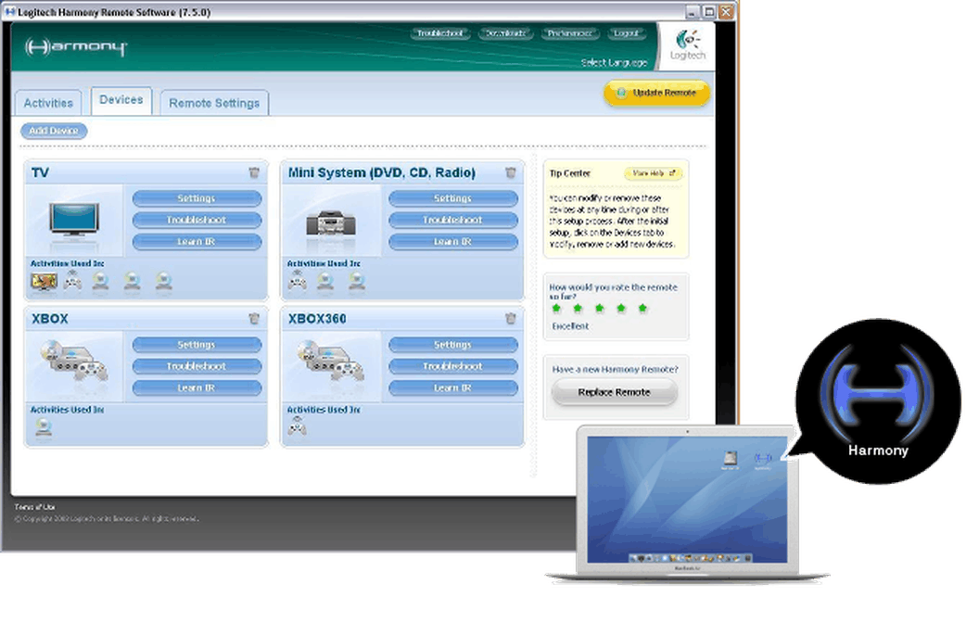Click Logout in the top header
This screenshot has width=966, height=622.
click(x=626, y=33)
